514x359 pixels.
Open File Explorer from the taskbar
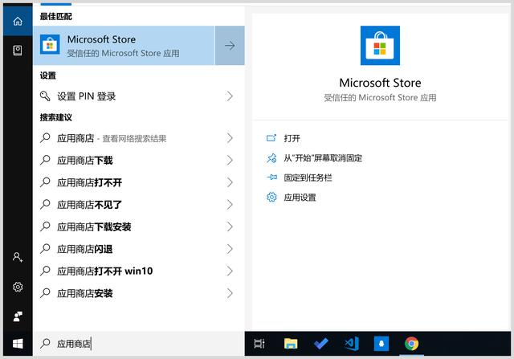click(291, 344)
